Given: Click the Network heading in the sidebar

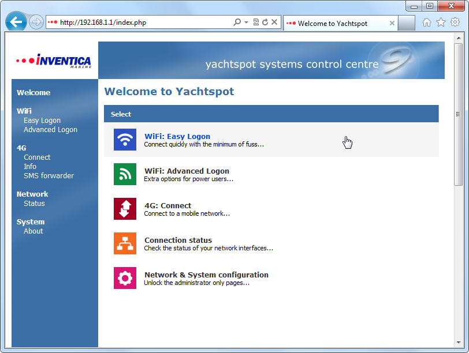Looking at the screenshot, I should (x=32, y=194).
